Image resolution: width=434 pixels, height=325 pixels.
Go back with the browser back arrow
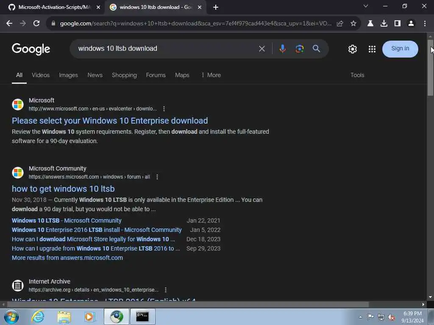pos(9,24)
